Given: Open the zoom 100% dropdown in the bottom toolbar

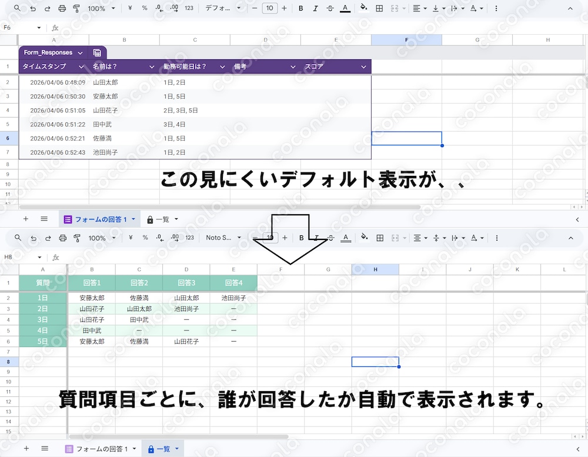Looking at the screenshot, I should tap(102, 238).
